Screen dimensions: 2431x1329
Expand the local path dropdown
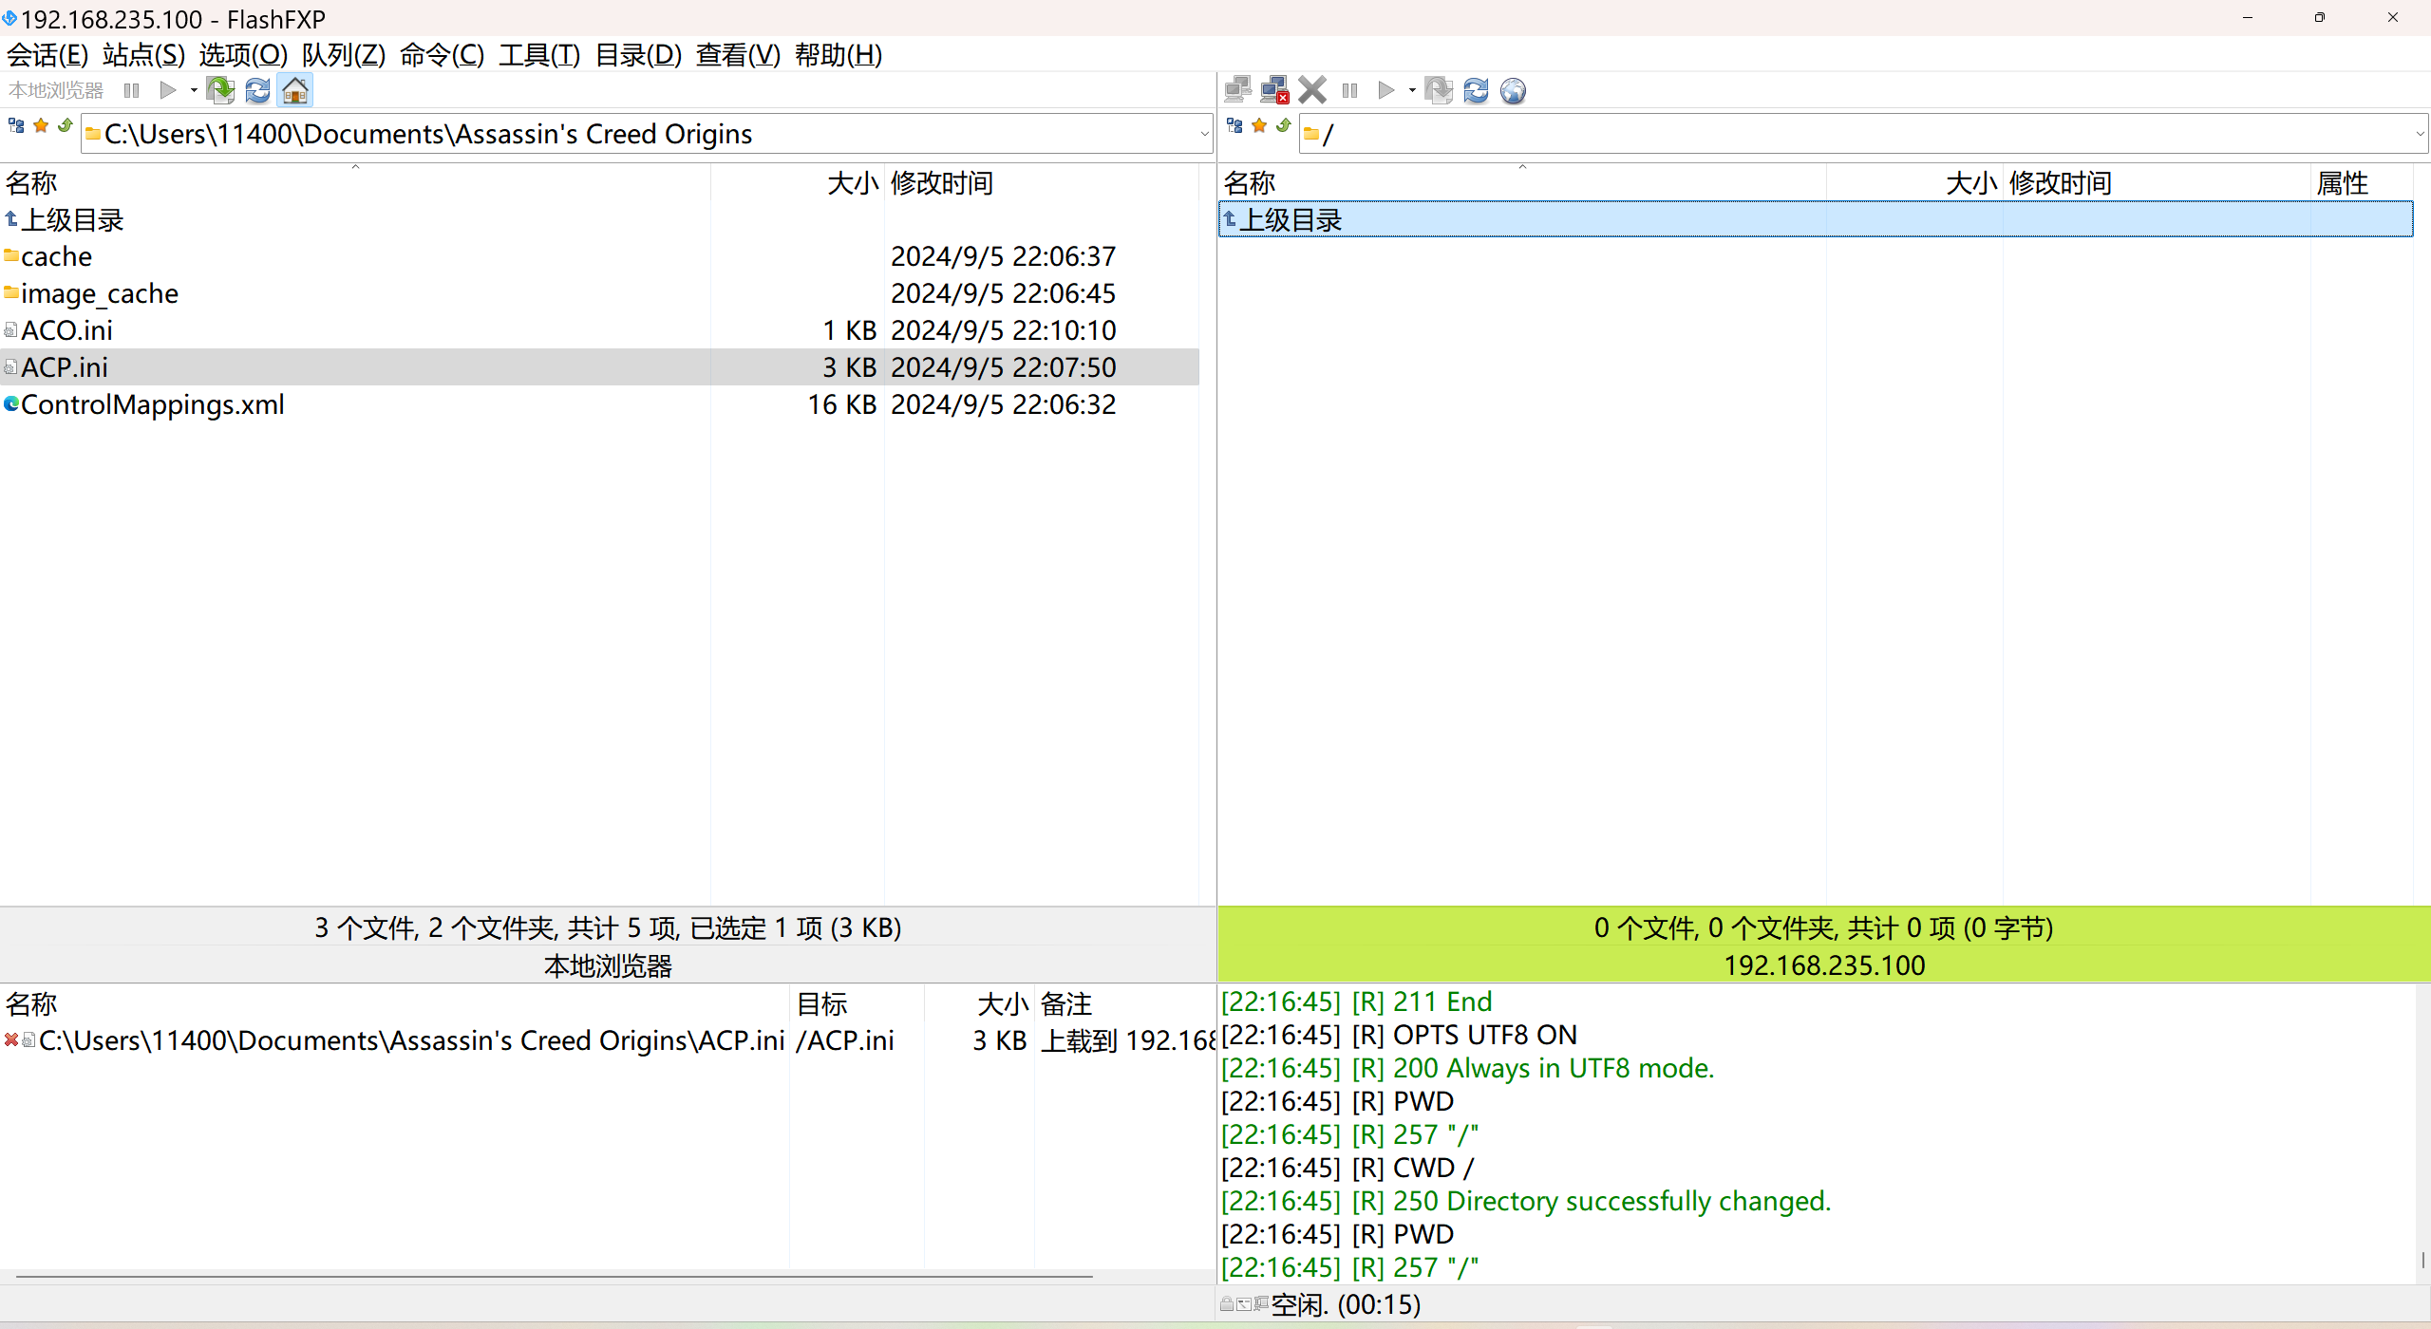[1204, 134]
